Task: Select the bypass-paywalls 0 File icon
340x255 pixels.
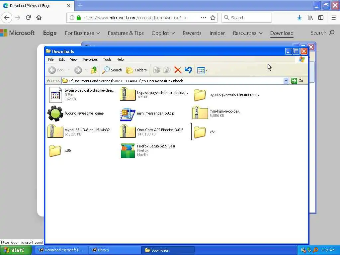Action: 55,95
